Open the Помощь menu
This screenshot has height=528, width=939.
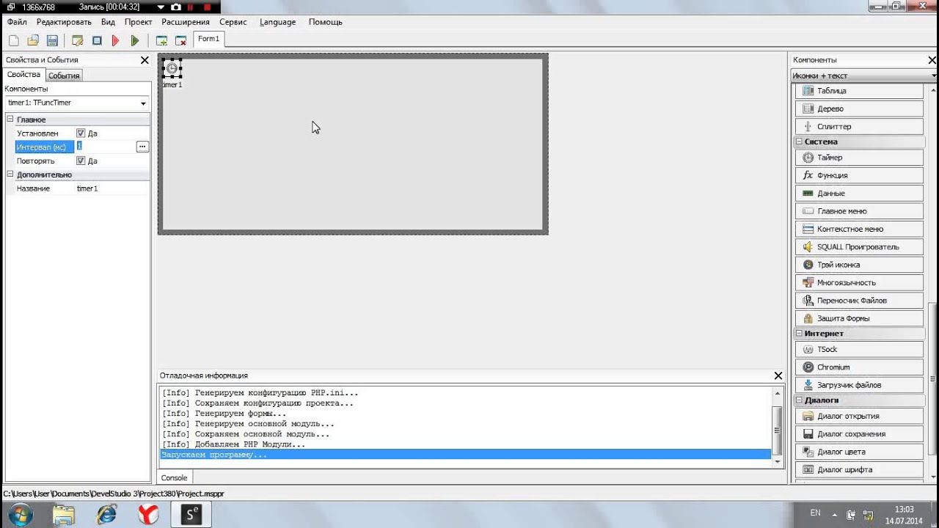click(x=326, y=22)
